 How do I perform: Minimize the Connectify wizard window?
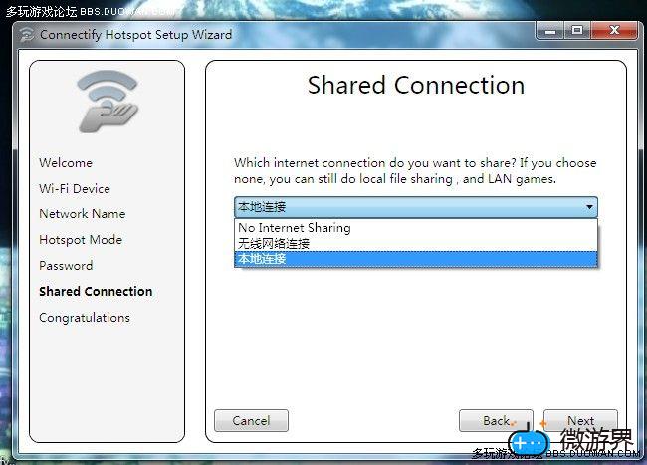(x=550, y=31)
